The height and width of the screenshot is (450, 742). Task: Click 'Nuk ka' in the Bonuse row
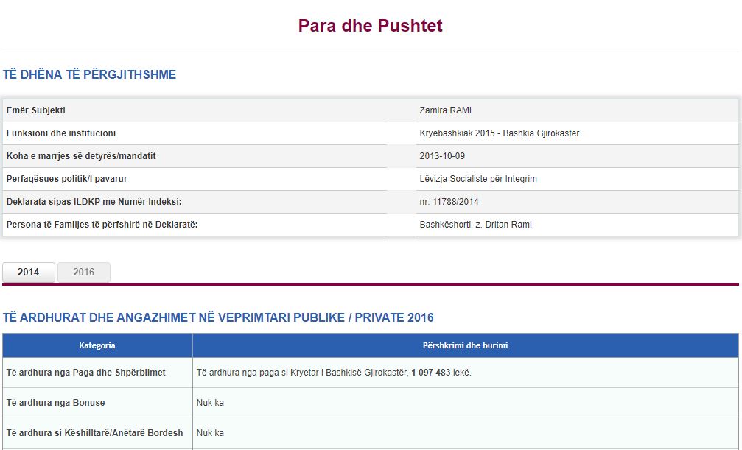tap(210, 403)
